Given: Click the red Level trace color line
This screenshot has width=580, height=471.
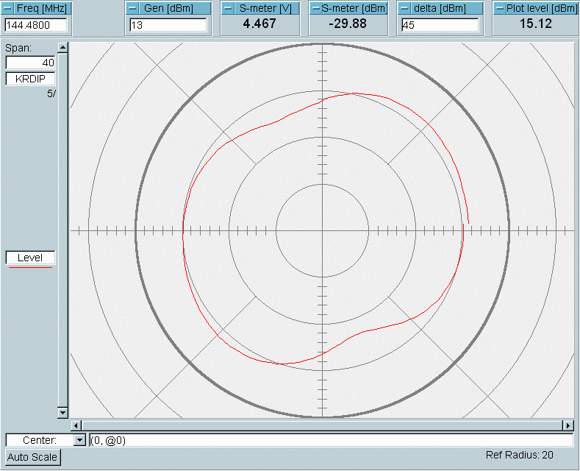Looking at the screenshot, I should [30, 267].
